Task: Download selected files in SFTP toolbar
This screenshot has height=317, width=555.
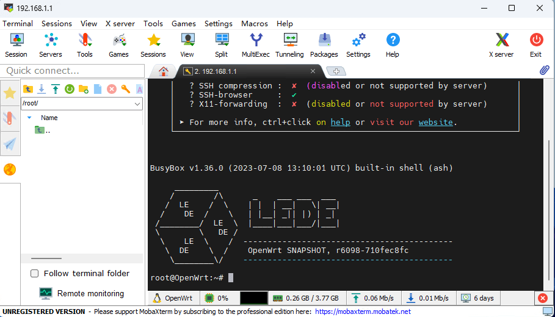Action: click(42, 89)
